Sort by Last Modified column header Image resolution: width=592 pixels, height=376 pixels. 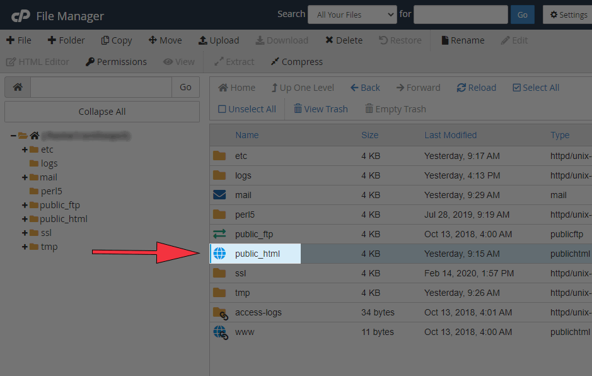(x=450, y=135)
